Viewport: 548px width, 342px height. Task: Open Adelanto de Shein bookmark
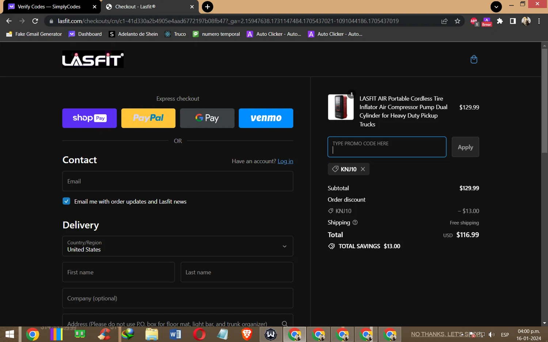click(133, 34)
